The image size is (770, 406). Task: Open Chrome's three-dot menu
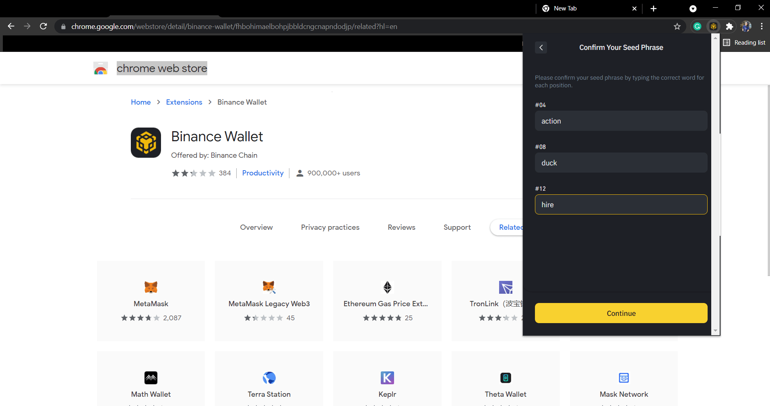[762, 26]
